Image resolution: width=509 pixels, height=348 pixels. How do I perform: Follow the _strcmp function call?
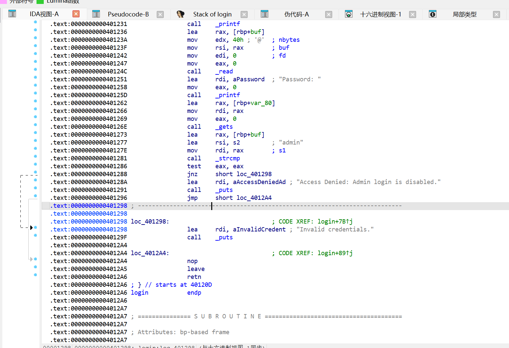coord(228,158)
